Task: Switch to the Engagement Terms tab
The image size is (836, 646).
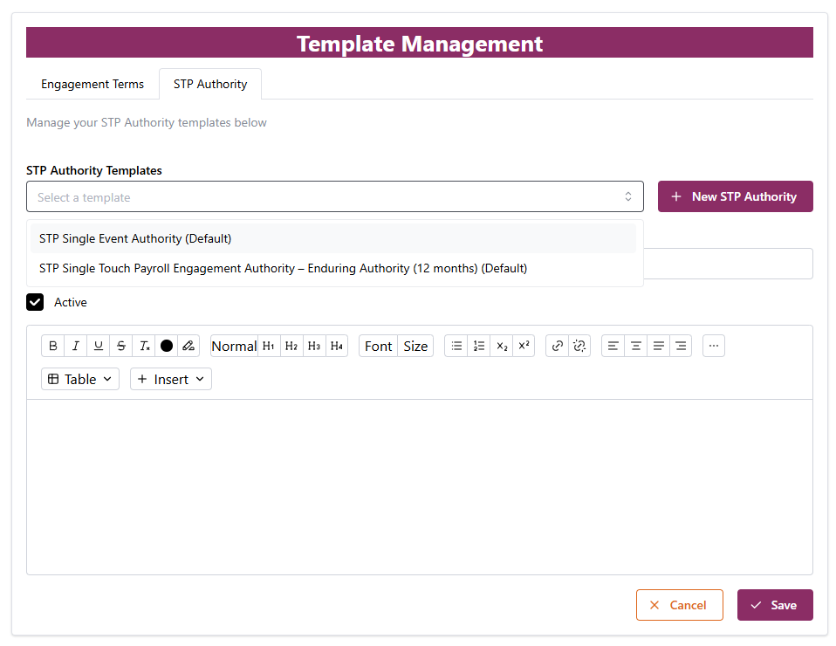Action: click(x=93, y=84)
